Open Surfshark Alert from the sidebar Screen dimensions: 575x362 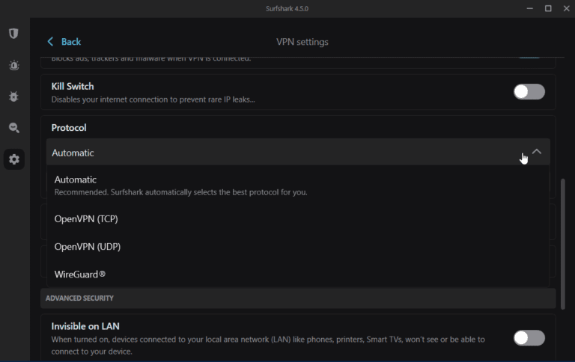pos(13,66)
